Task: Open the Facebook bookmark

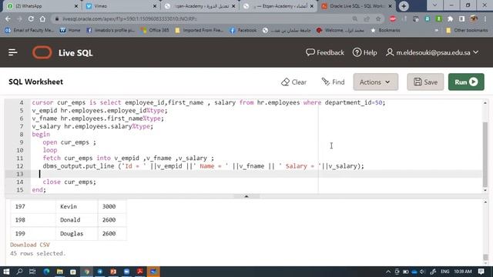Action: [243, 30]
